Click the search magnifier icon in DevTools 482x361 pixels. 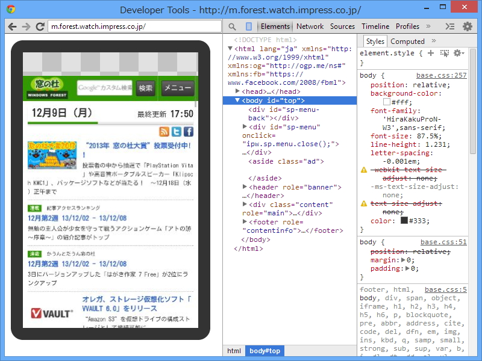(232, 26)
